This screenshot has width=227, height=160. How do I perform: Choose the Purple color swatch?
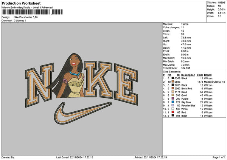[173, 98]
